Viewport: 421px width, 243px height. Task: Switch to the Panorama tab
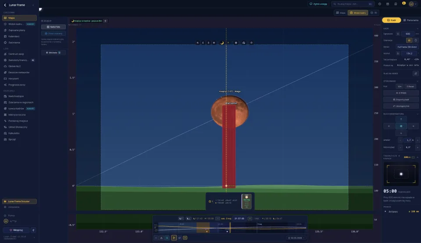coord(411,20)
